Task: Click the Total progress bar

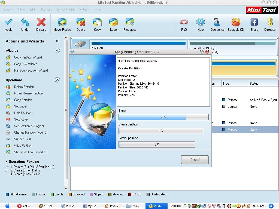Action: tap(163, 117)
